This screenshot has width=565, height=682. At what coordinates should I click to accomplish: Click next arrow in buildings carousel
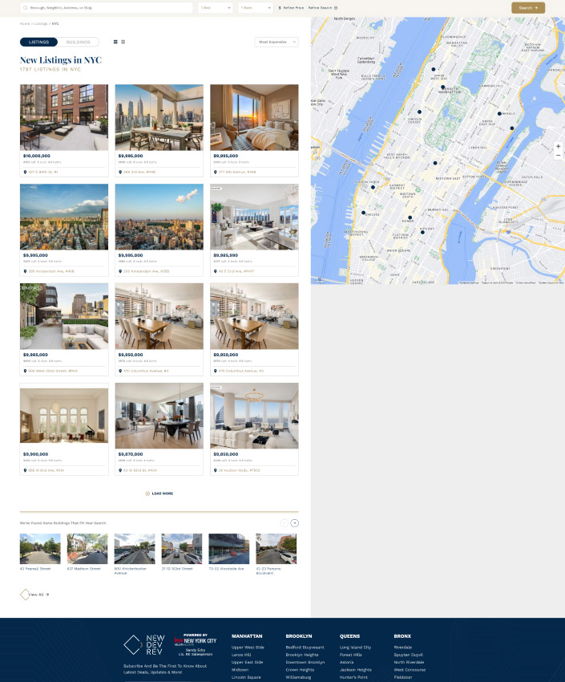pyautogui.click(x=295, y=523)
